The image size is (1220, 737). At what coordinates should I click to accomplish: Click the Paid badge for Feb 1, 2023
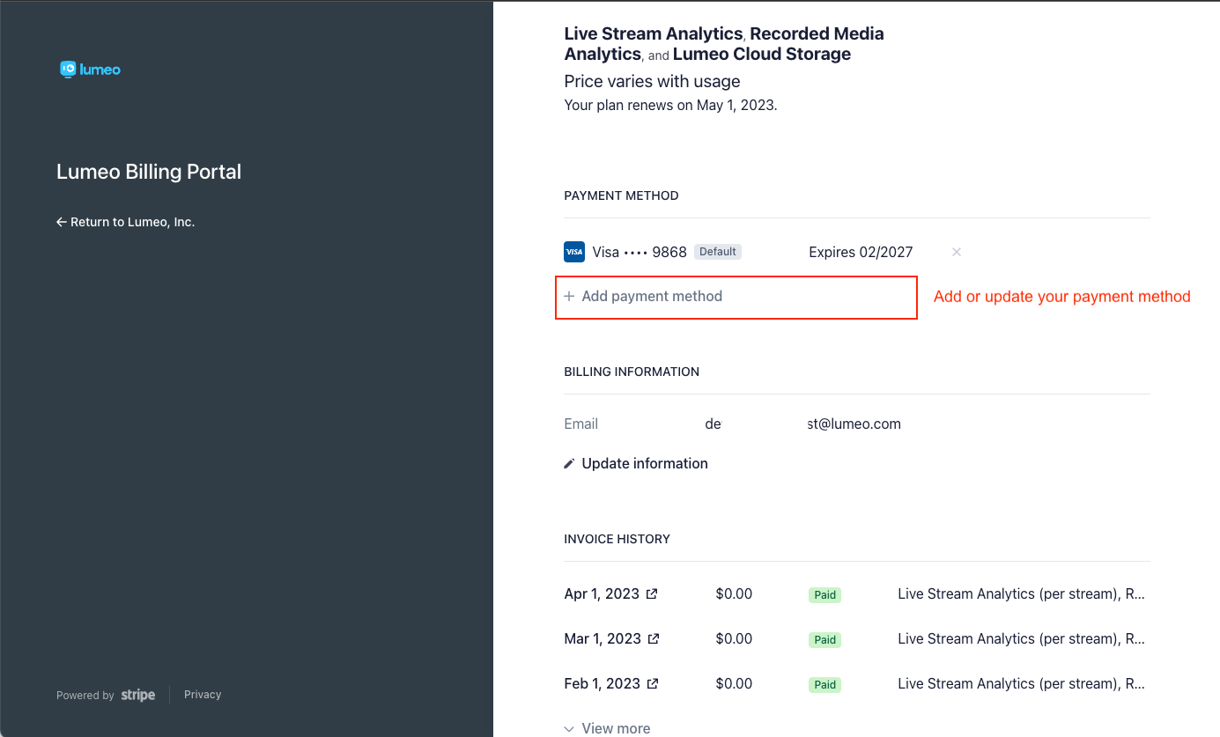pos(825,684)
